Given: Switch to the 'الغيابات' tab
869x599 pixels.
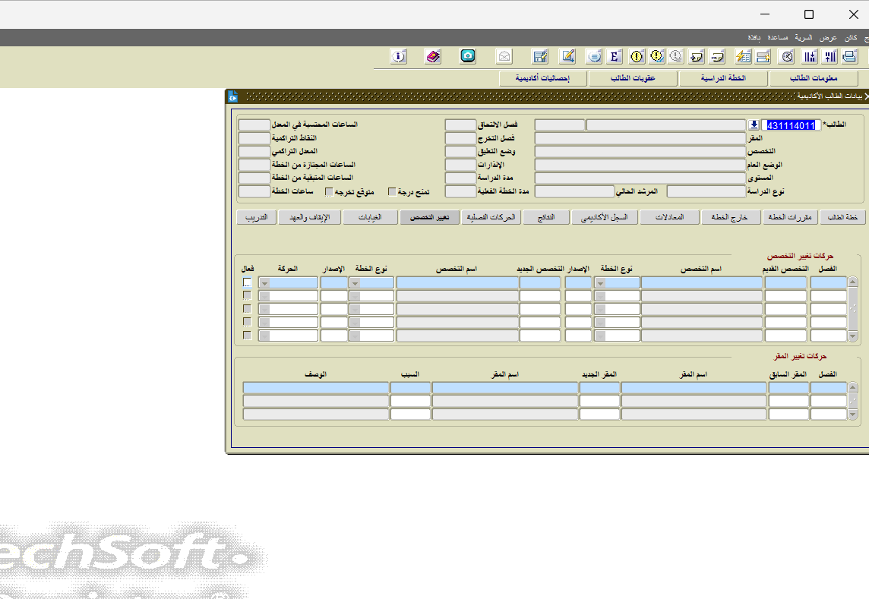Looking at the screenshot, I should tap(370, 217).
